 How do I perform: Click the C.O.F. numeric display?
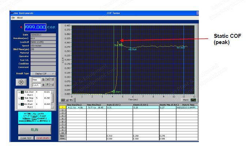[x=35, y=27]
